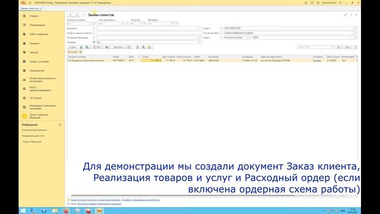Expand Контрагент field dropdown arrow
Viewport: 380px width, 214px height.
click(199, 29)
